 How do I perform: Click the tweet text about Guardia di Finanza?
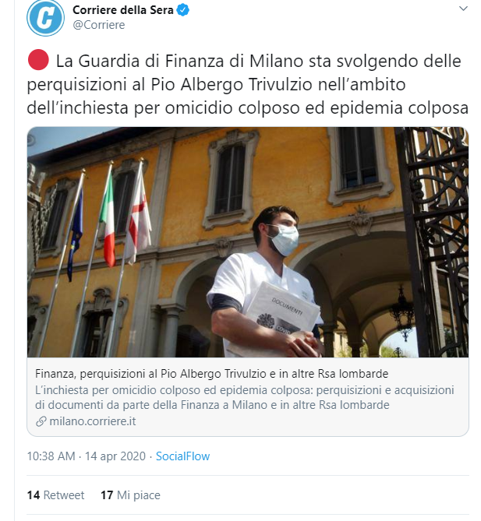(x=247, y=84)
